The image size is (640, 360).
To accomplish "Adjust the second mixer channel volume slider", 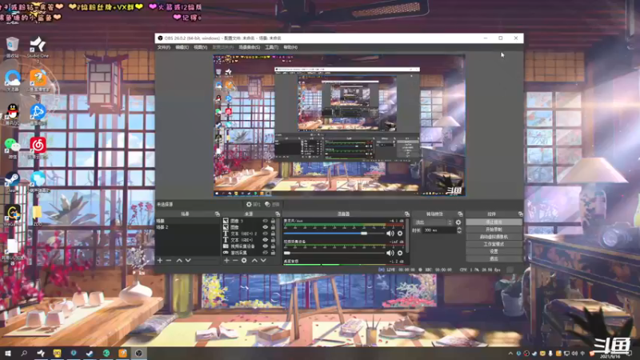I will pyautogui.click(x=334, y=253).
